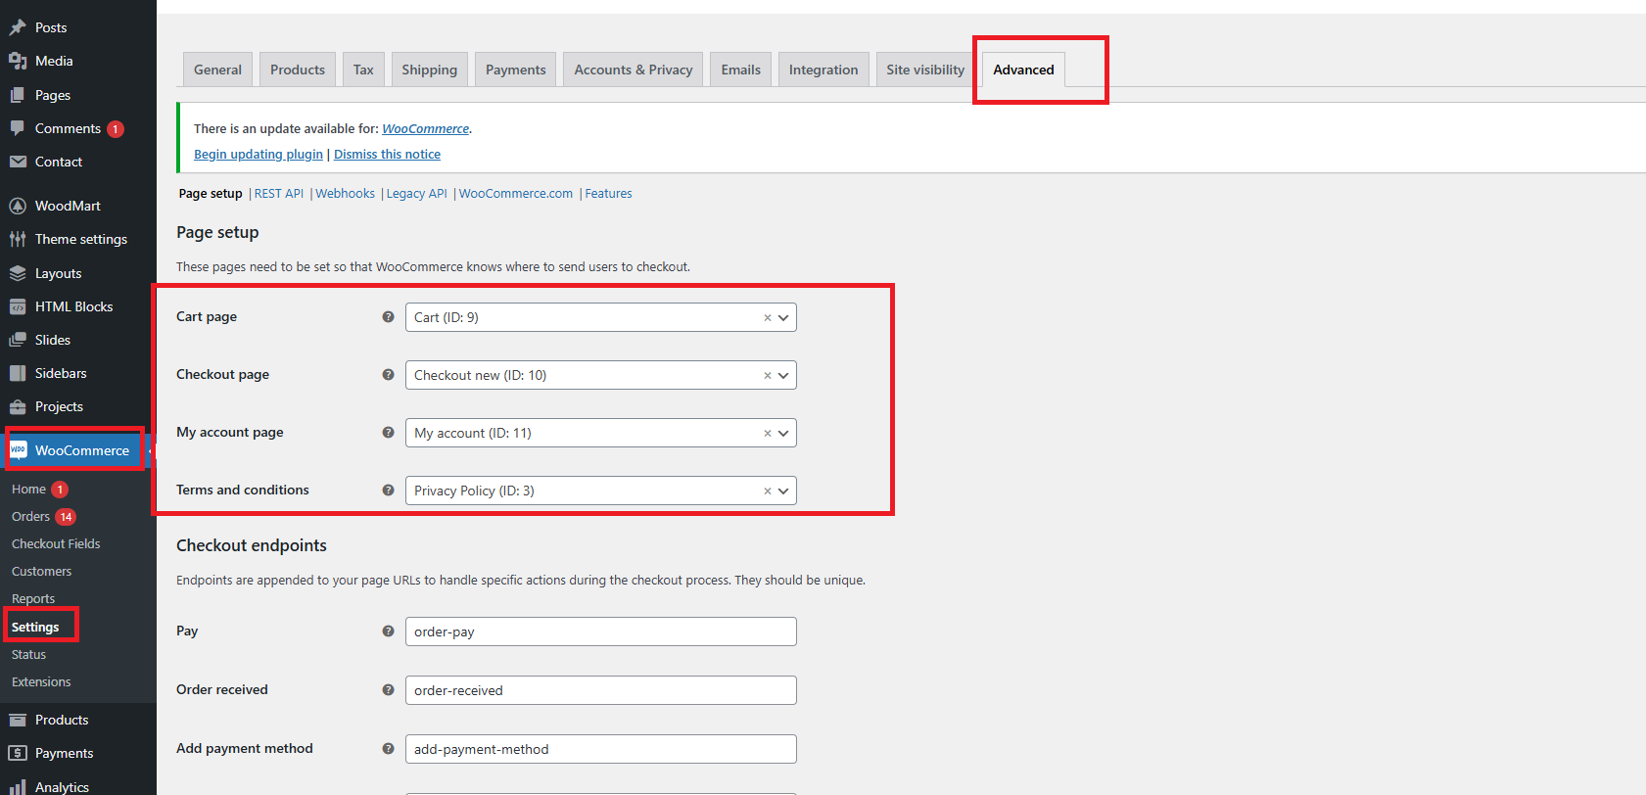The width and height of the screenshot is (1646, 795).
Task: Open WooCommerce Reports submenu item
Action: tap(33, 598)
